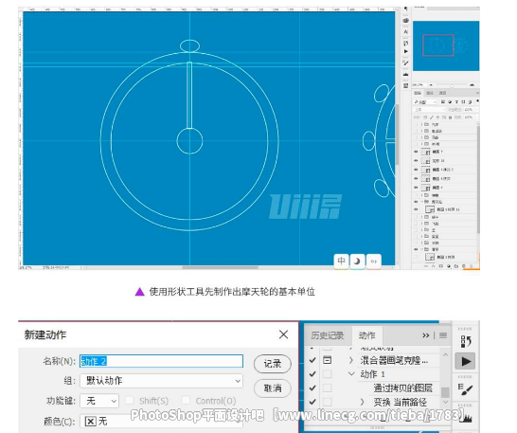Open the 功能键 dropdown showing 无
517x433 pixels.
click(99, 401)
